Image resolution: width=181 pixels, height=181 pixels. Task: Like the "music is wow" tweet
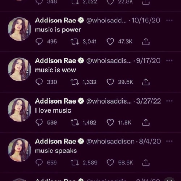[x=110, y=82]
